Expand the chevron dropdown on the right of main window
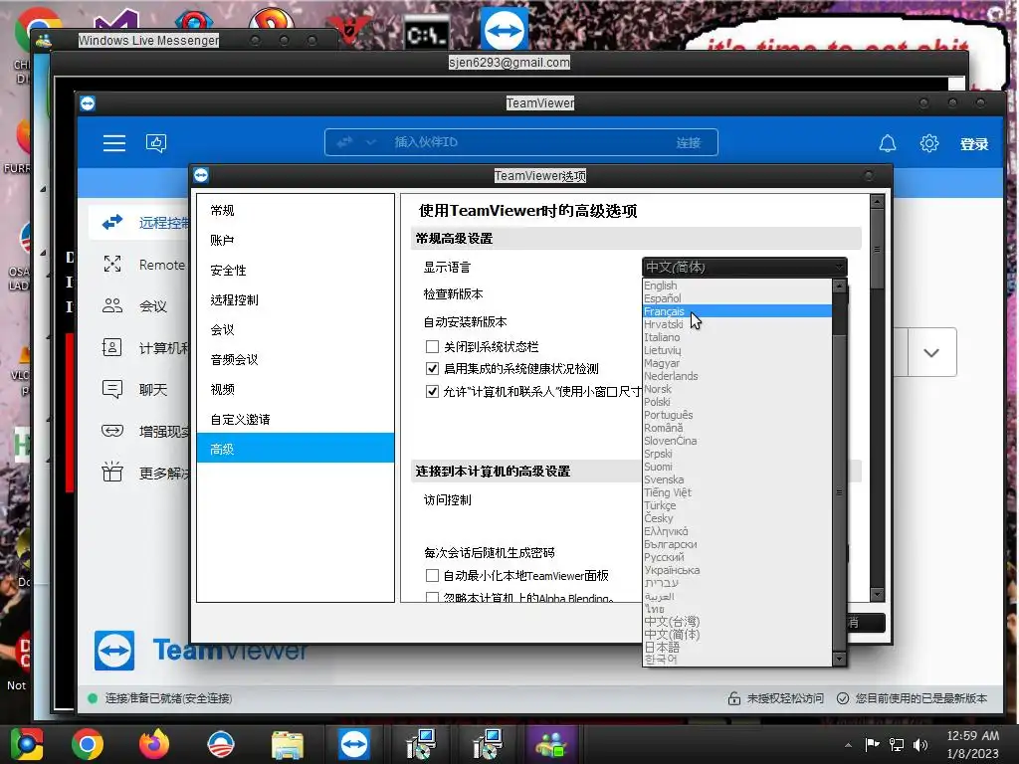This screenshot has width=1019, height=764. 931,352
